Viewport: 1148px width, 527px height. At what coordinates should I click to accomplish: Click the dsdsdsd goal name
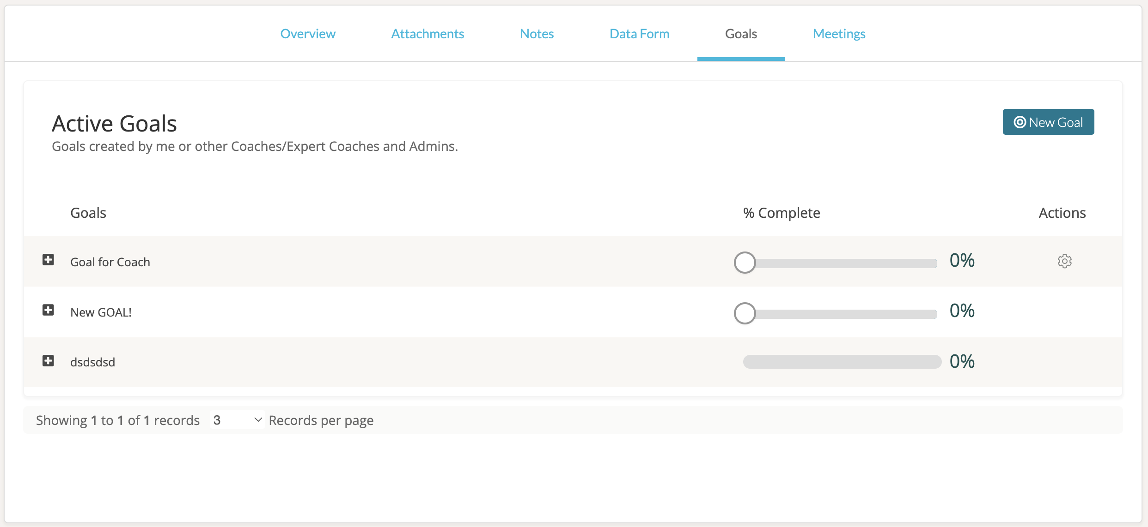tap(92, 362)
